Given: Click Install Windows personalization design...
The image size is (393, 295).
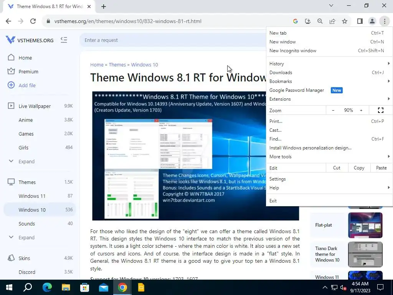Looking at the screenshot, I should tap(329, 148).
